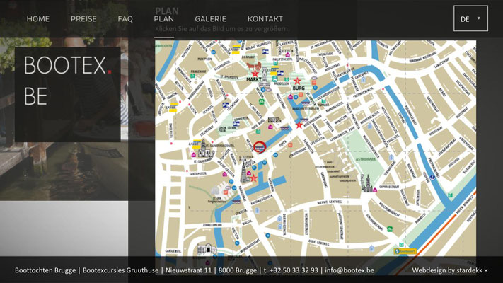Click the horse carriage icon at Markt
The height and width of the screenshot is (283, 503).
(255, 66)
